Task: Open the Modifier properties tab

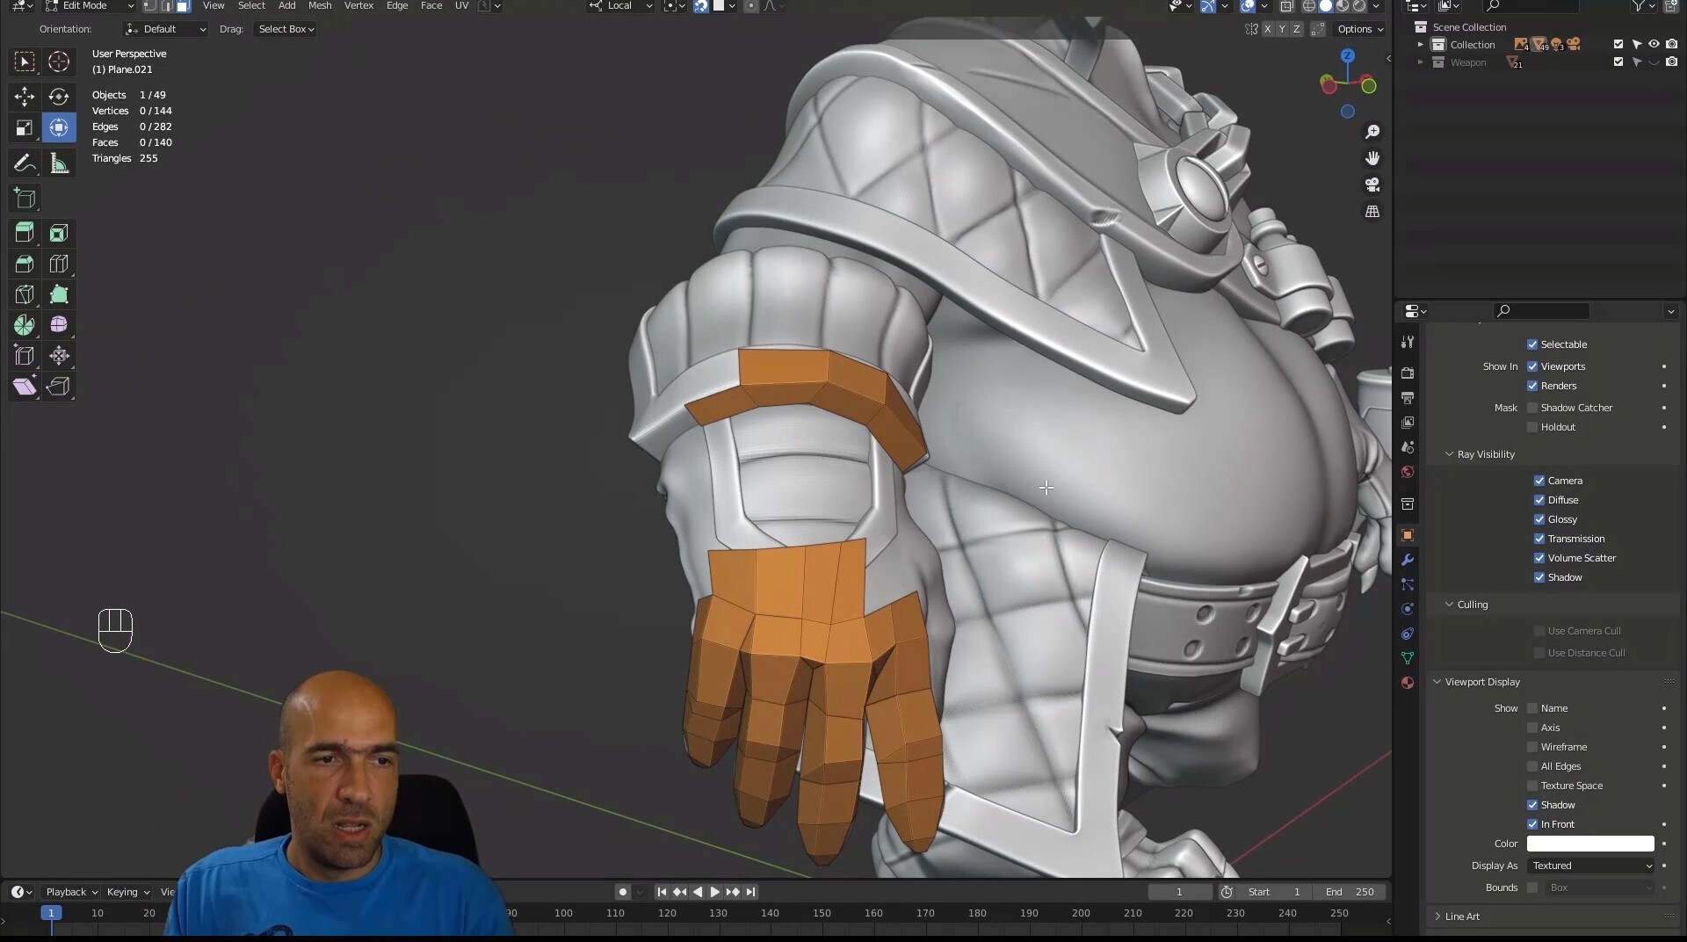Action: point(1408,560)
